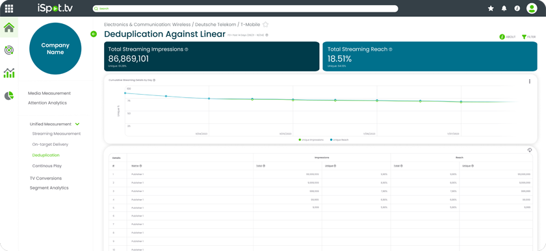The image size is (546, 251).
Task: Select Deduplication submenu item
Action: point(45,155)
